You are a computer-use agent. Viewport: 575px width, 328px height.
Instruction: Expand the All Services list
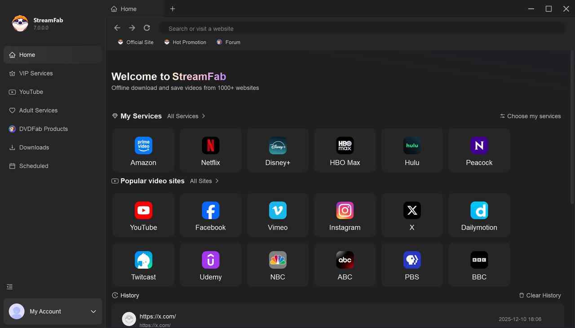(x=186, y=116)
